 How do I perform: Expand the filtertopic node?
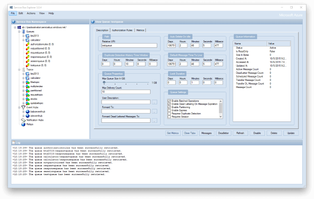pos(23,82)
